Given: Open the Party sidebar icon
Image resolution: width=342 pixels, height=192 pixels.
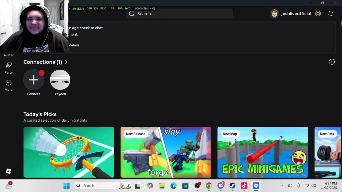Looking at the screenshot, I should pos(9,66).
